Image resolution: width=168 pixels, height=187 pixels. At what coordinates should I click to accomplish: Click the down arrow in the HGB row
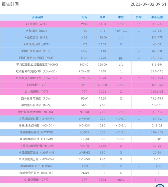[139, 38]
